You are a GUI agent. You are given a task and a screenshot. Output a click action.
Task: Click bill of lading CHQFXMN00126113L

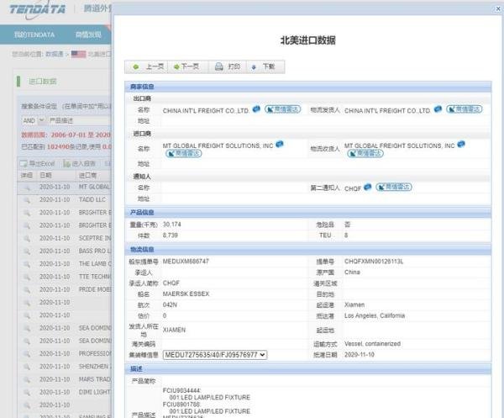[x=374, y=262]
